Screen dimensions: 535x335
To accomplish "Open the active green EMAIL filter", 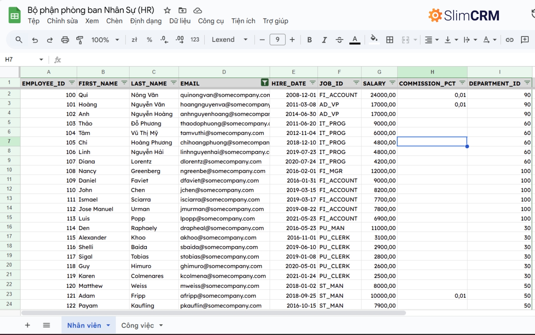I will (x=265, y=83).
